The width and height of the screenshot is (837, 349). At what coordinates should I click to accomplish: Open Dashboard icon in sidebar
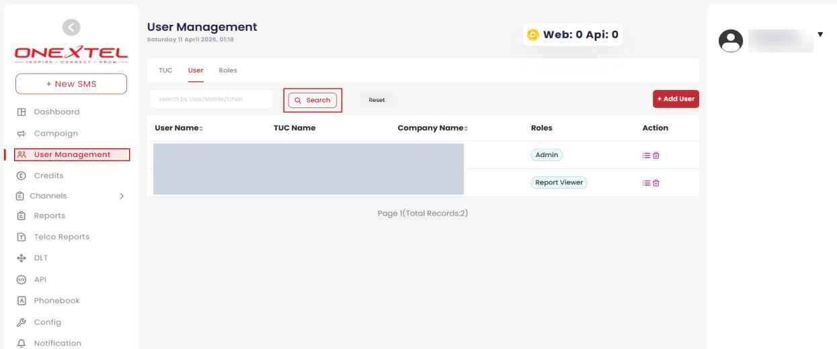22,112
